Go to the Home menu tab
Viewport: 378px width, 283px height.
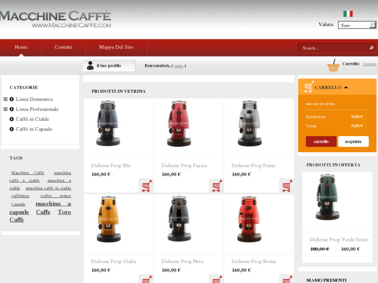(21, 47)
